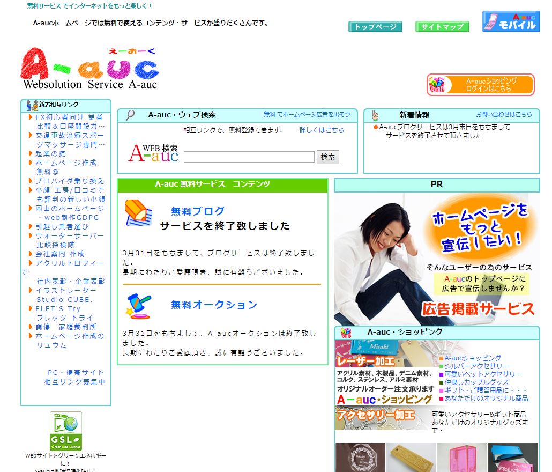This screenshot has height=472, width=552.
Task: Click the pointing hand news icon
Action: (375, 115)
